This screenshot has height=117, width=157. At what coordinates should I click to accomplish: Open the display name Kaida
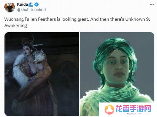(22, 4)
